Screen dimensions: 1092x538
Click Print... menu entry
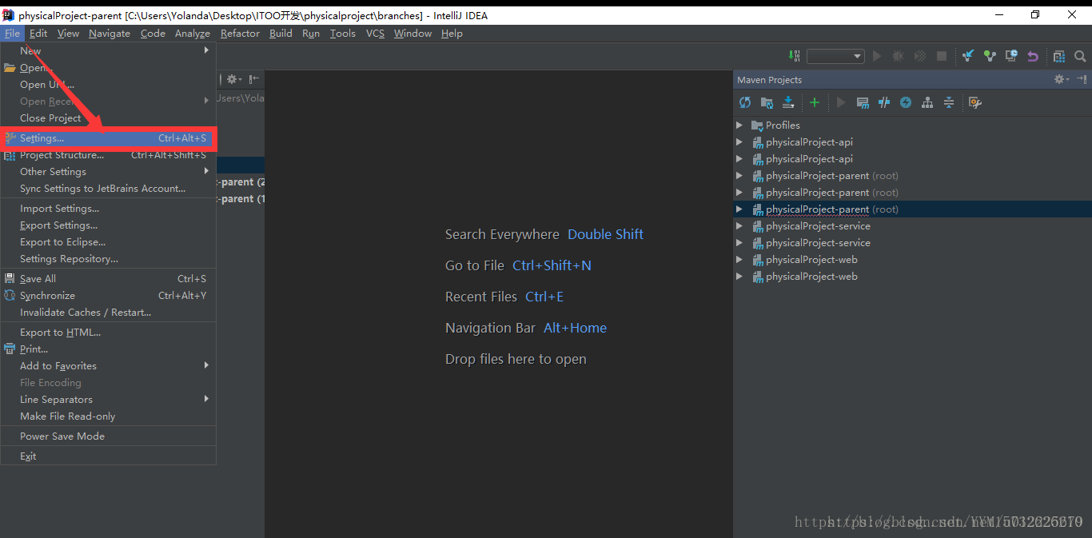click(x=109, y=349)
